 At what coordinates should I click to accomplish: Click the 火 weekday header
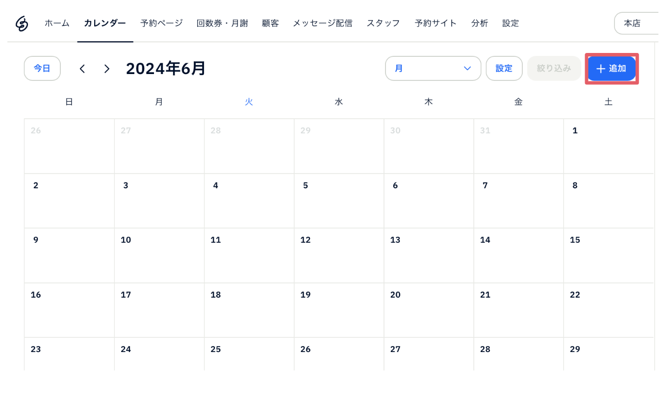249,101
